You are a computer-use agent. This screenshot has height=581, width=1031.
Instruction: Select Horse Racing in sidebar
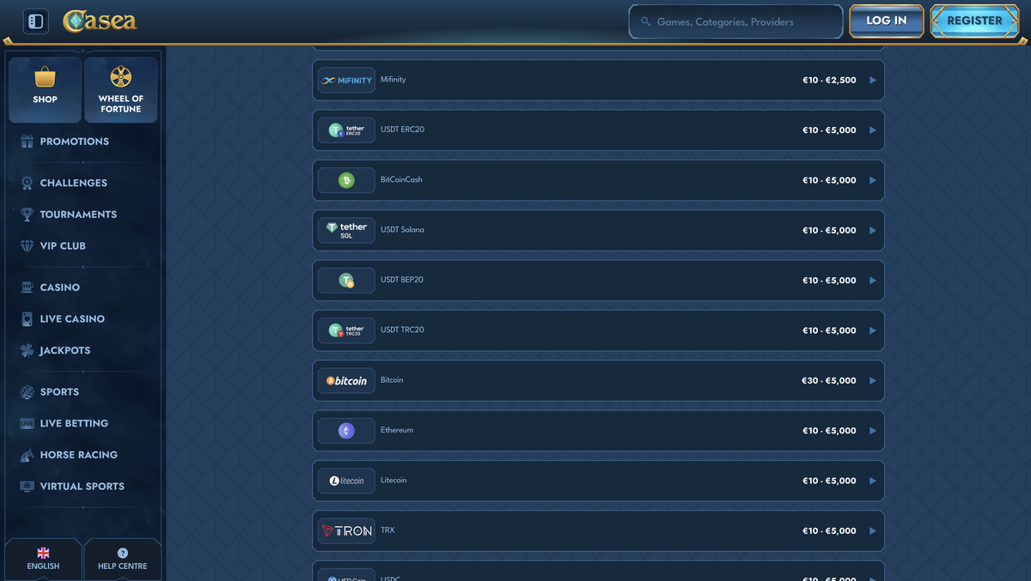tap(79, 455)
